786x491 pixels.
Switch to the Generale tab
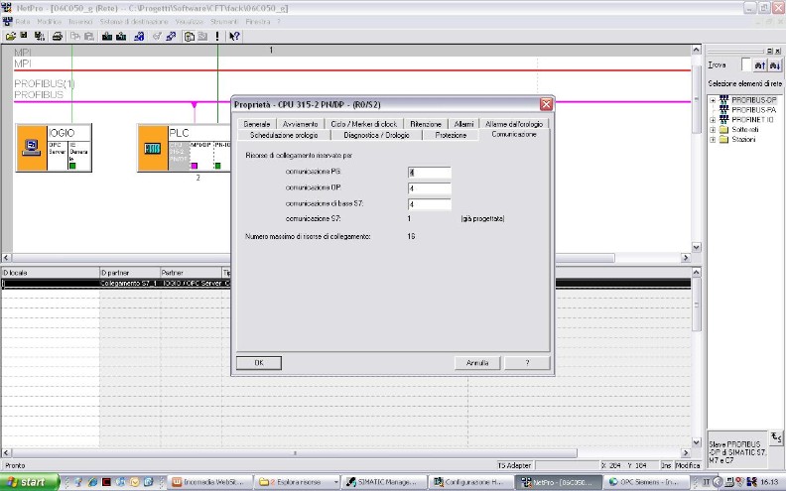tap(257, 124)
